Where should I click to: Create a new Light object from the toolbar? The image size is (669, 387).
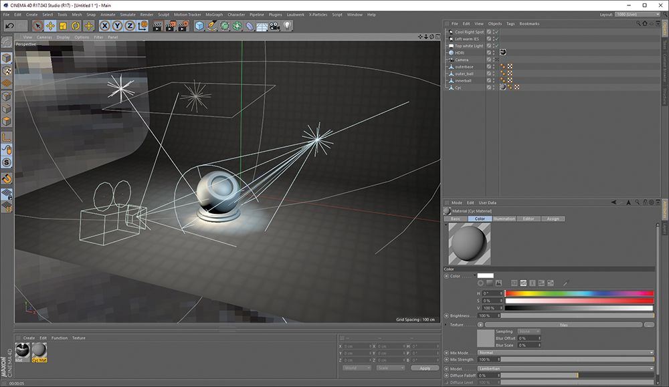point(286,27)
